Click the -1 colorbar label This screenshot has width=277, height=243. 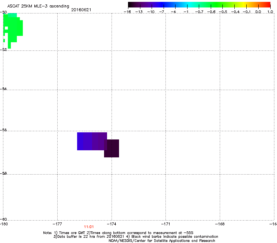[x=186, y=12]
